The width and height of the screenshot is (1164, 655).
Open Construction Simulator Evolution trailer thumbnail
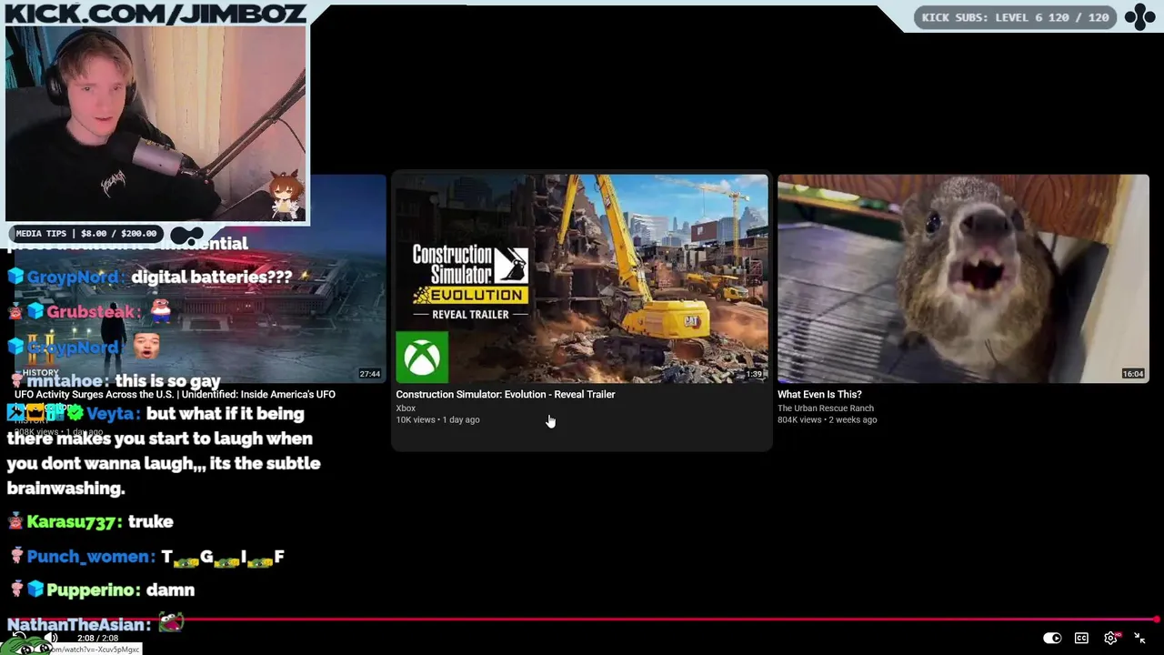tap(582, 278)
